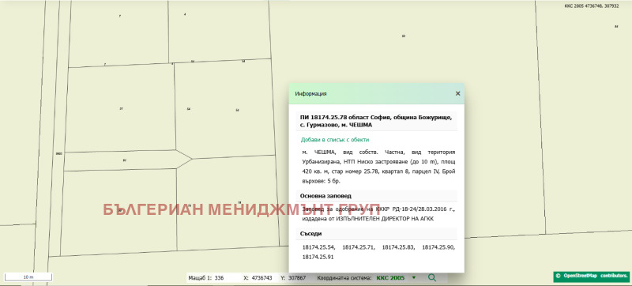Select neighbor parcel 18174.25.71 in Съседи list

point(359,247)
